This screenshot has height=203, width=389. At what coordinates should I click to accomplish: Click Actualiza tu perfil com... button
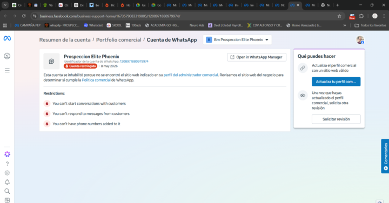click(x=336, y=82)
